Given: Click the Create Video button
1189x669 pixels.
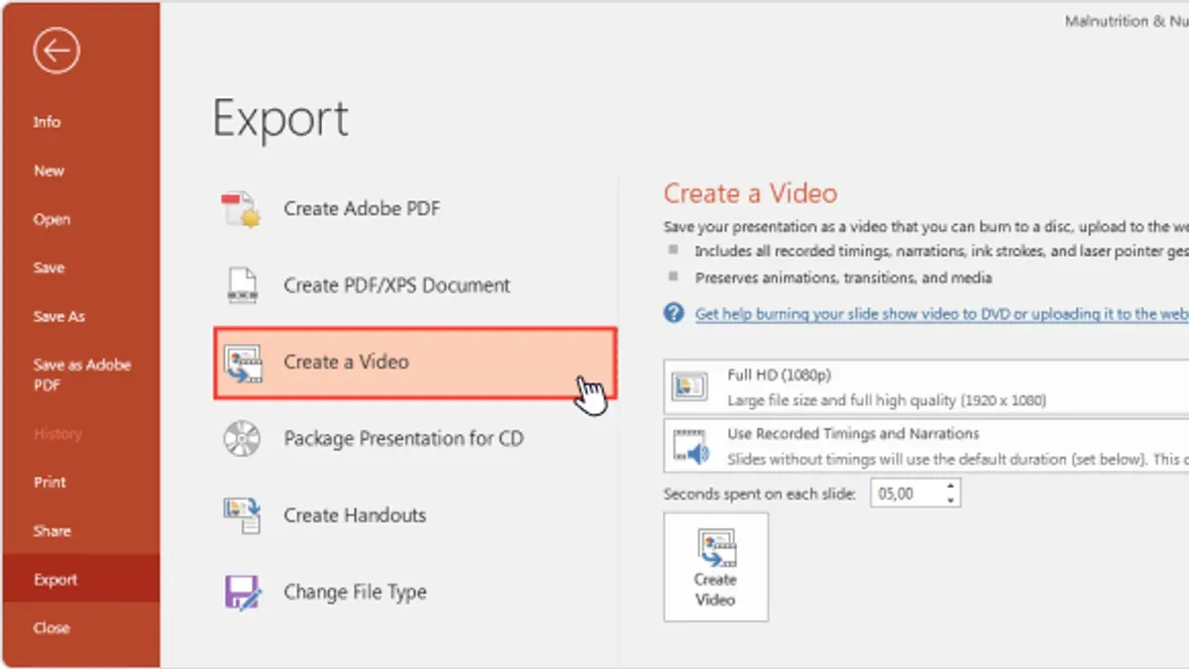Looking at the screenshot, I should coord(715,567).
